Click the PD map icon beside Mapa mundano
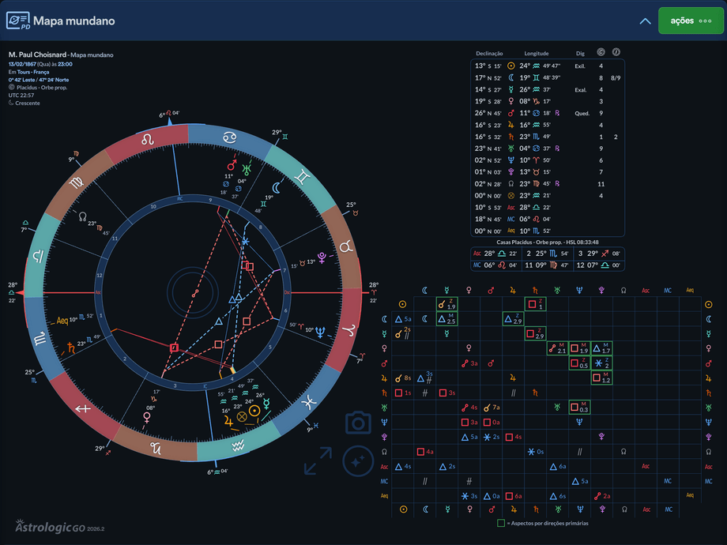Screen dimensions: 727x545 click(x=18, y=21)
